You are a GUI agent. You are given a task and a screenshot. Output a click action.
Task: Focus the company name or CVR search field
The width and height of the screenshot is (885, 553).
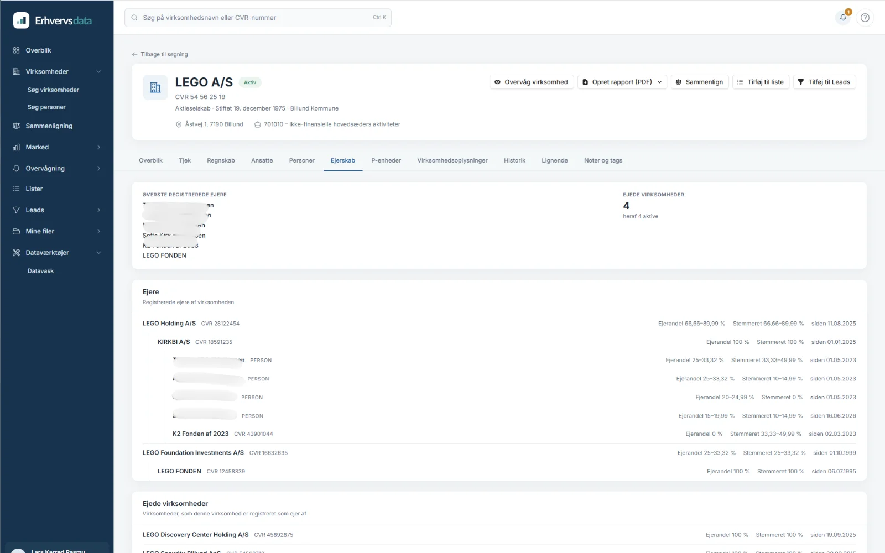click(258, 18)
